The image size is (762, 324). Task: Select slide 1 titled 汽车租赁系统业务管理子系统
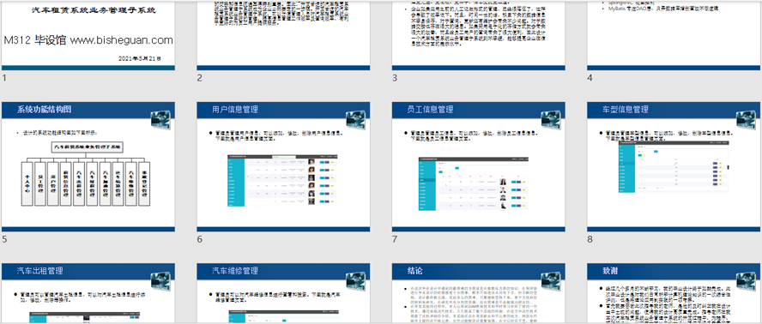coord(88,35)
